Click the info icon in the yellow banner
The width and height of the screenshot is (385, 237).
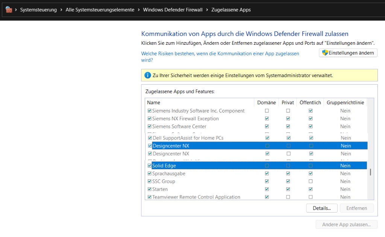point(147,75)
